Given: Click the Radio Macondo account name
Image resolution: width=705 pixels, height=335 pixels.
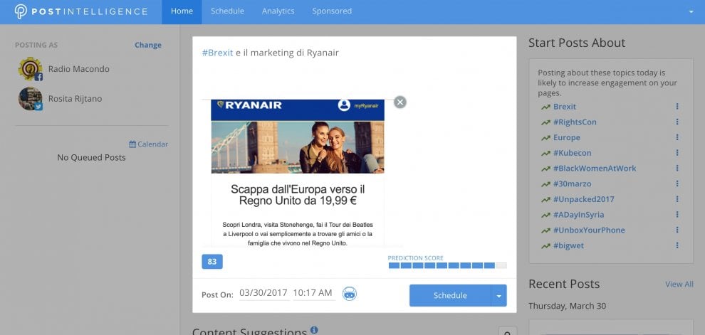Looking at the screenshot, I should tap(78, 69).
